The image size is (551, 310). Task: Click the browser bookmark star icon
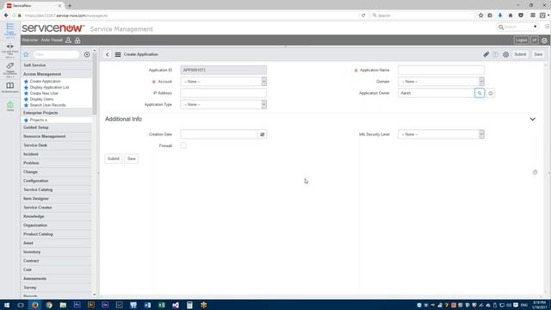tap(480, 15)
